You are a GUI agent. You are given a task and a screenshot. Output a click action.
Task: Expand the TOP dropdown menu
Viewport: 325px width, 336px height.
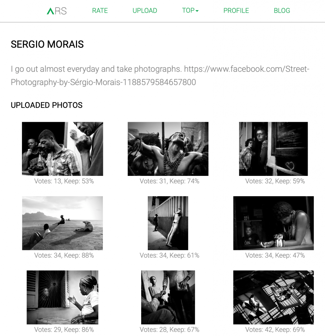coord(190,10)
